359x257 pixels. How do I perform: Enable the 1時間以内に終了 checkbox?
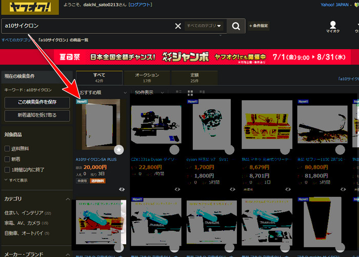click(7, 170)
